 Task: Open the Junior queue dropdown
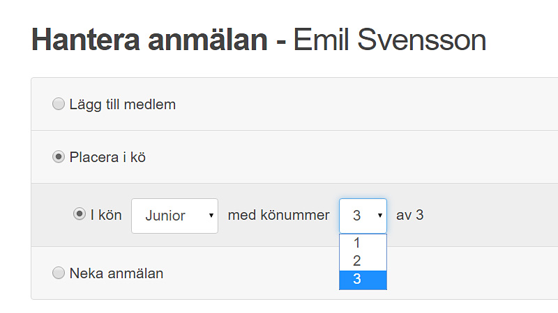click(174, 216)
